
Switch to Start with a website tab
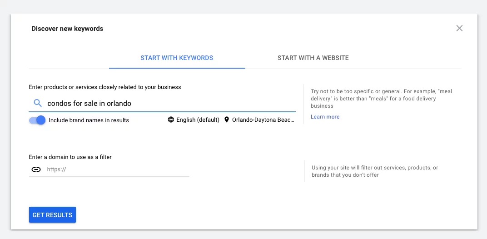[313, 58]
